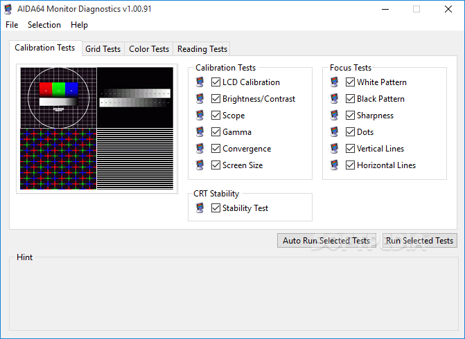This screenshot has width=465, height=339.
Task: Click the monitor icon beside Scope
Action: click(200, 115)
